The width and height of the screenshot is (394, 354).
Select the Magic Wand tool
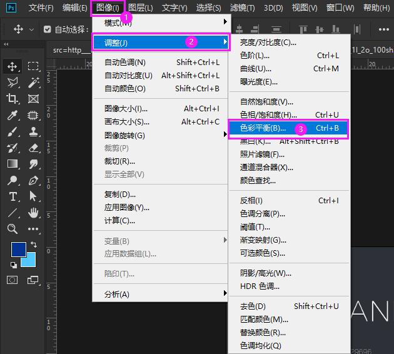33,83
